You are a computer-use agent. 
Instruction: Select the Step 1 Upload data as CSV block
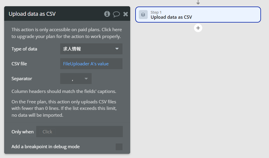click(198, 15)
